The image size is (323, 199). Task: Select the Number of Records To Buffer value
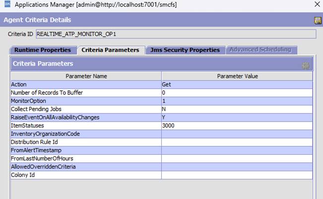tap(237, 93)
